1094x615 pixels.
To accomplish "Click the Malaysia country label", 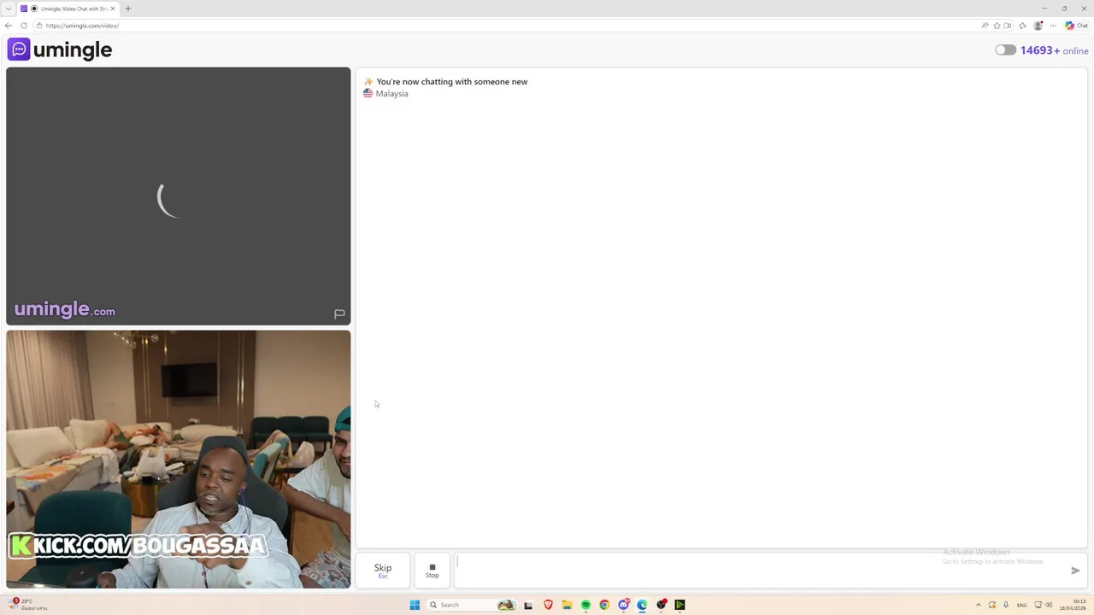I will tap(391, 94).
